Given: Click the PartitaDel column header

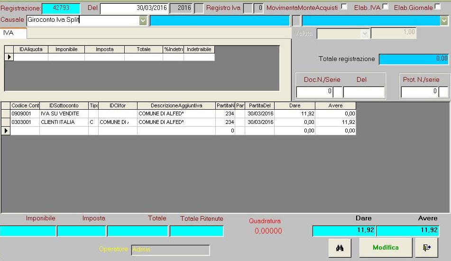Looking at the screenshot, I should click(x=260, y=105).
